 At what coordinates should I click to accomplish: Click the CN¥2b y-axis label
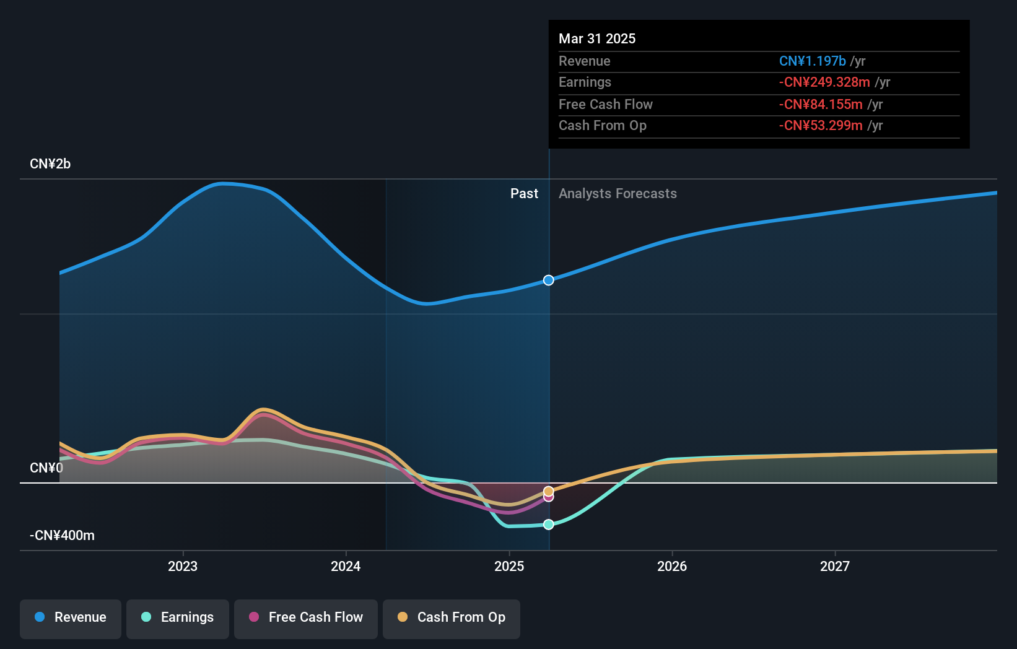pyautogui.click(x=50, y=164)
